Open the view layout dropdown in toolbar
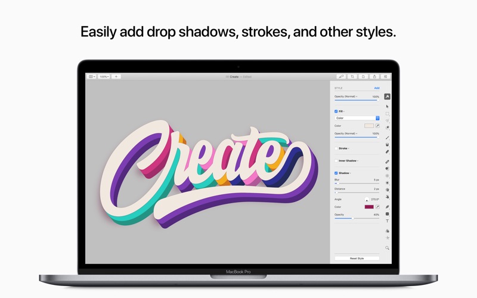The image size is (477, 298). click(x=92, y=77)
